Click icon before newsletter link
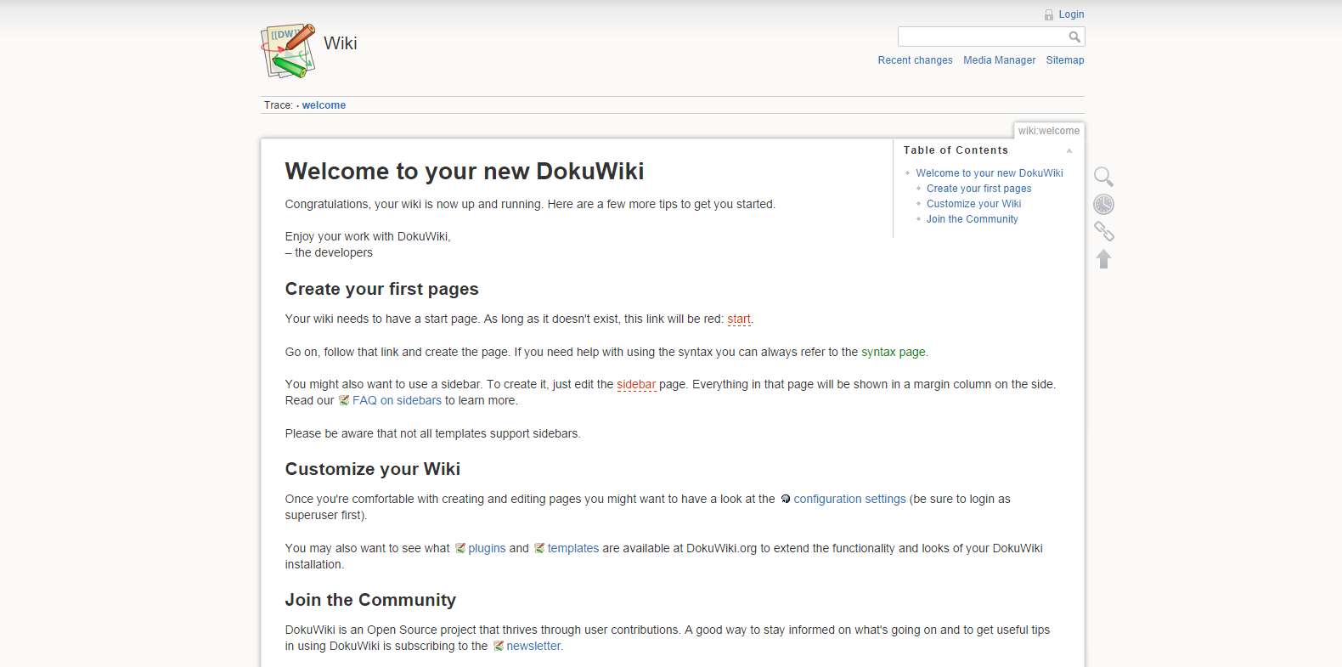This screenshot has height=667, width=1342. pyautogui.click(x=499, y=646)
